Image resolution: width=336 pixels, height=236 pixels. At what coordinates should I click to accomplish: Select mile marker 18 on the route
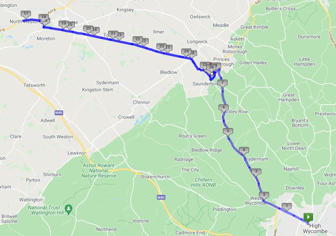[x=43, y=17]
